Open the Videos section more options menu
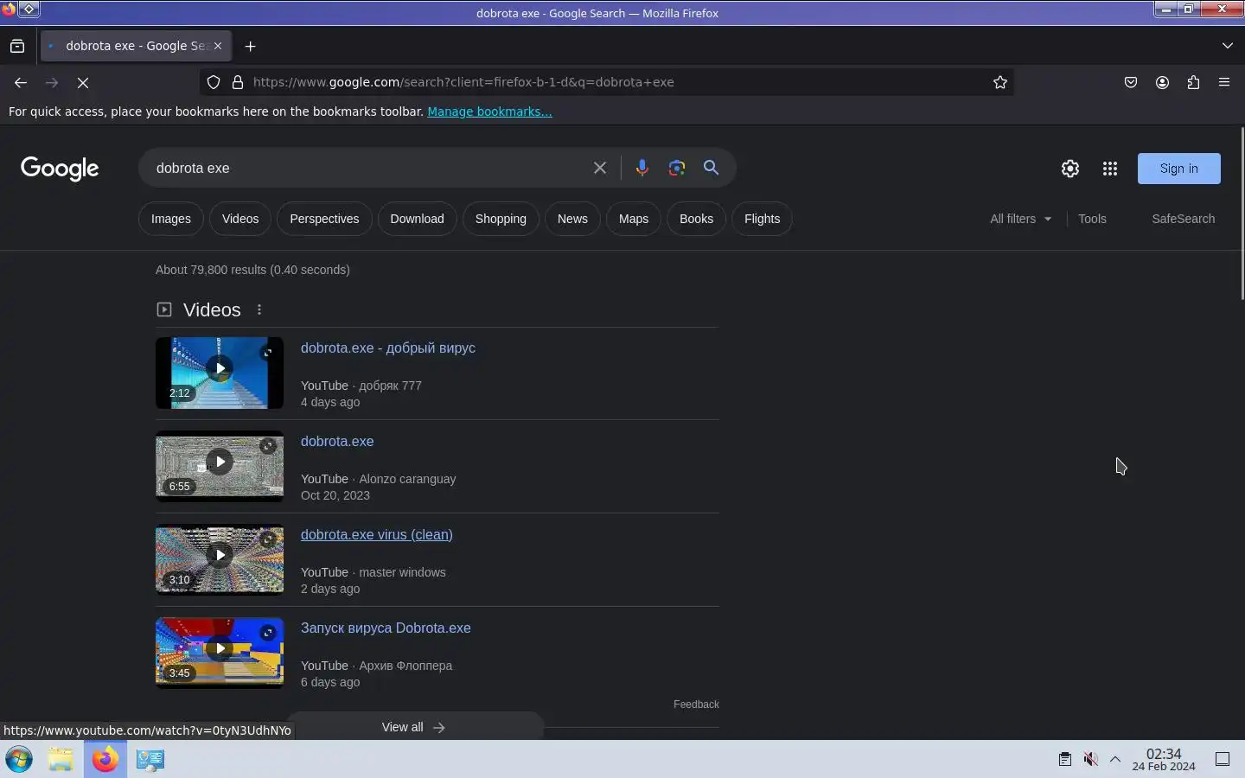The height and width of the screenshot is (778, 1245). click(259, 309)
